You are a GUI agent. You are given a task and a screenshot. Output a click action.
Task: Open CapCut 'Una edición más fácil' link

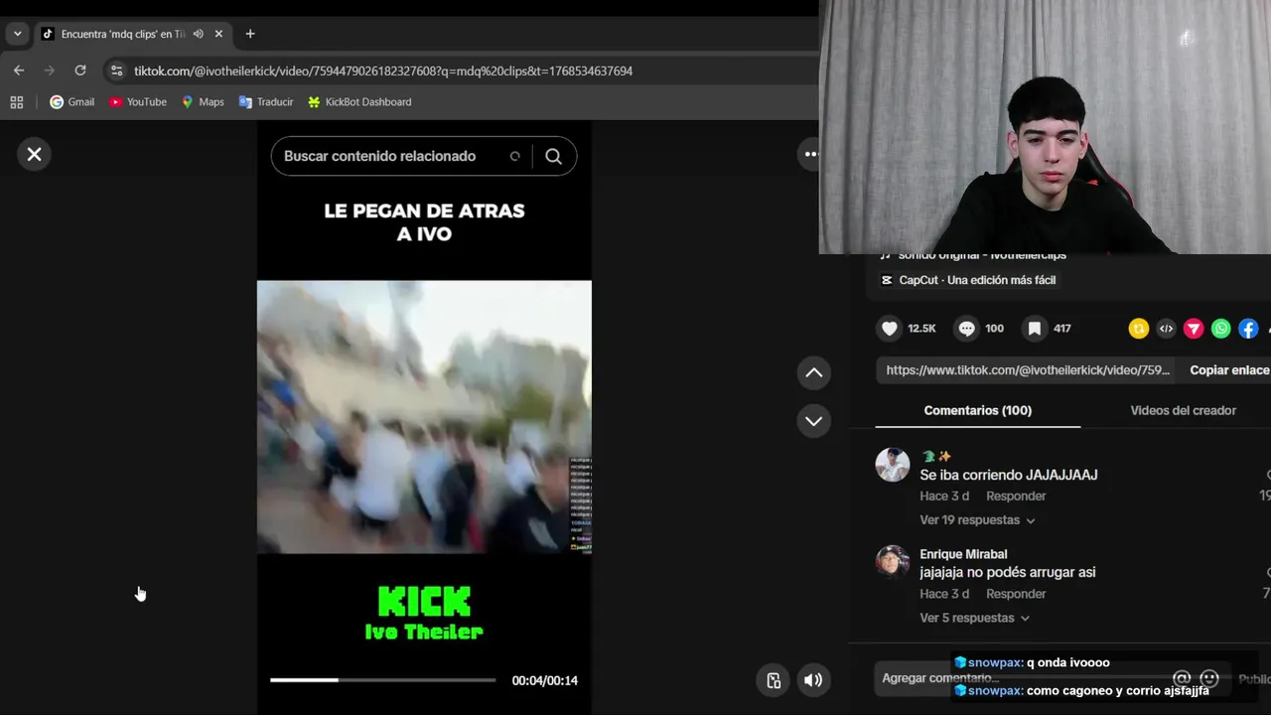click(x=977, y=280)
